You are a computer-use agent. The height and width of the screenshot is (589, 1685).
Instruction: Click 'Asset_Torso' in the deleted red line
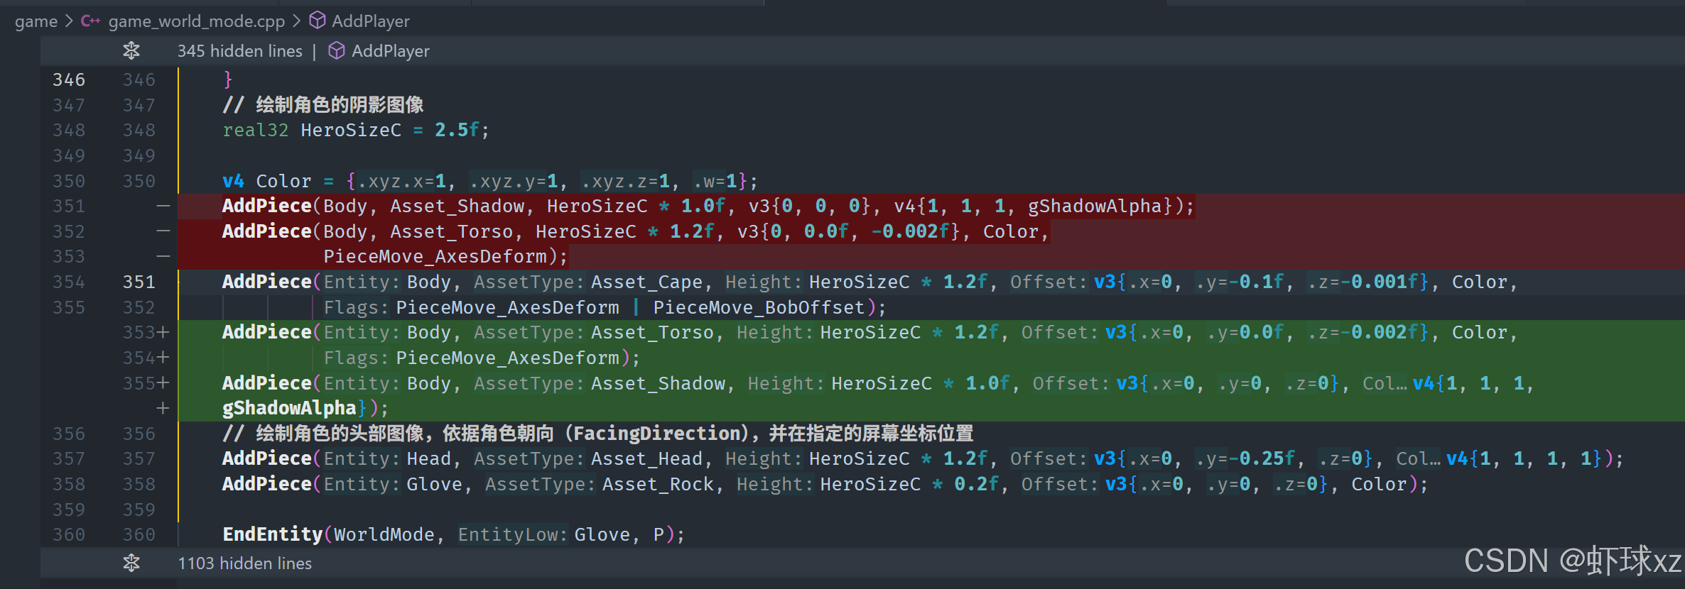(451, 231)
